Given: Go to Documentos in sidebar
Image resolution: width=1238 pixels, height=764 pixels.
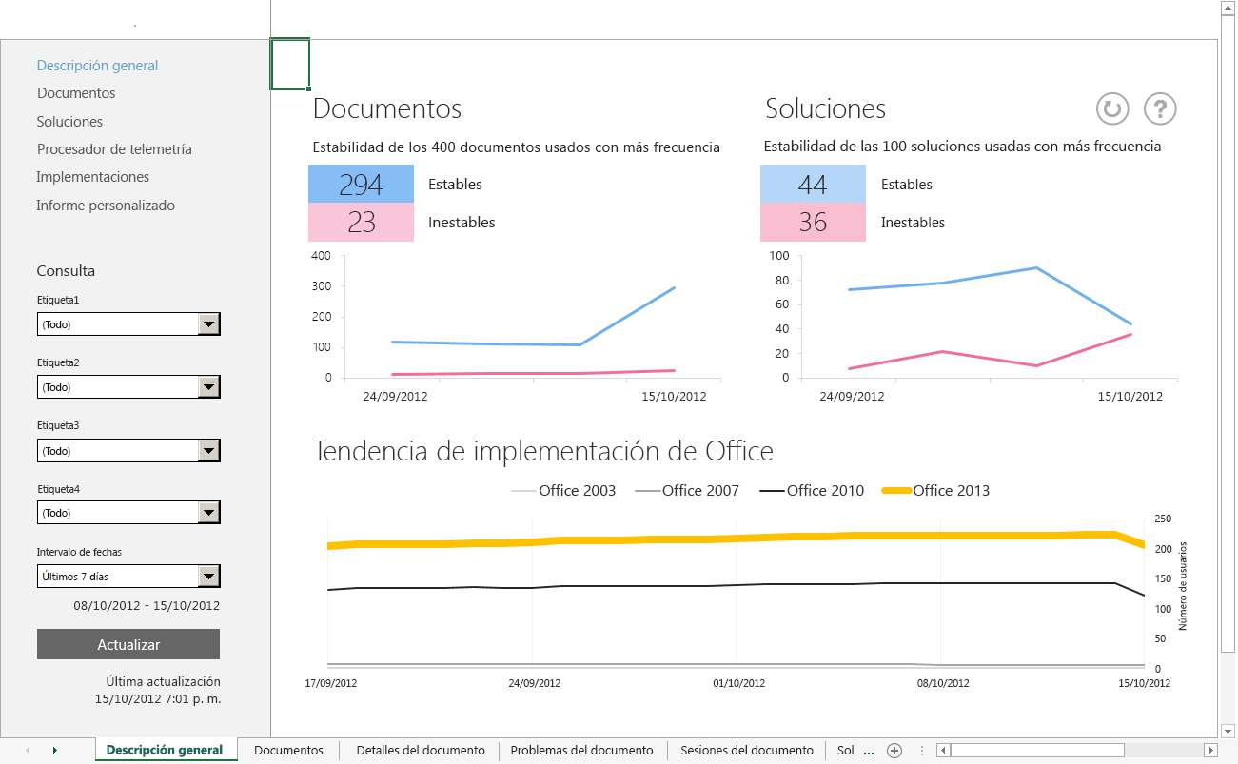Looking at the screenshot, I should pyautogui.click(x=76, y=93).
